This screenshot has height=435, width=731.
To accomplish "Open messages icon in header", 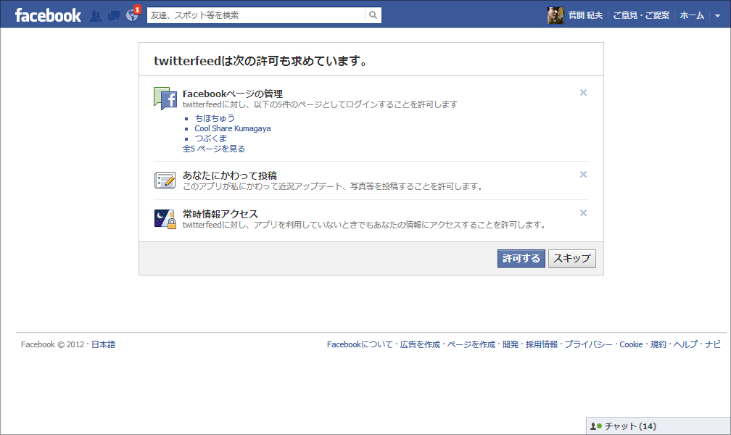I will tap(113, 17).
